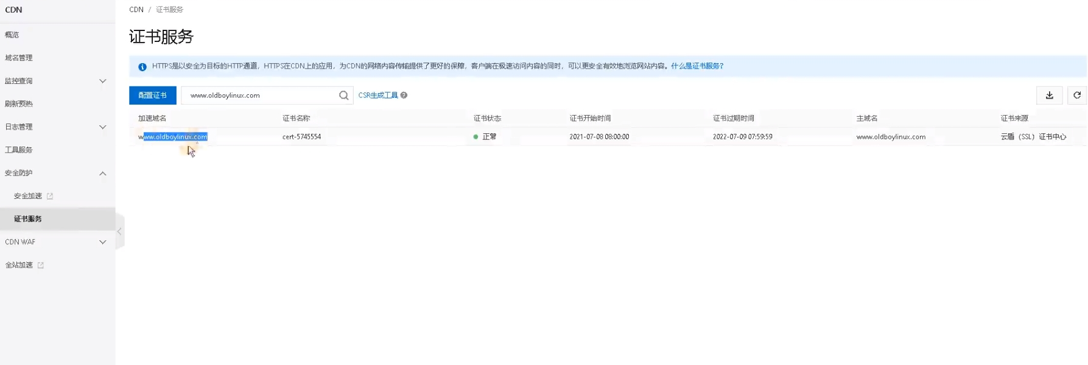The image size is (1088, 365).
Task: Collapse the 安全防护 menu
Action: [x=102, y=173]
